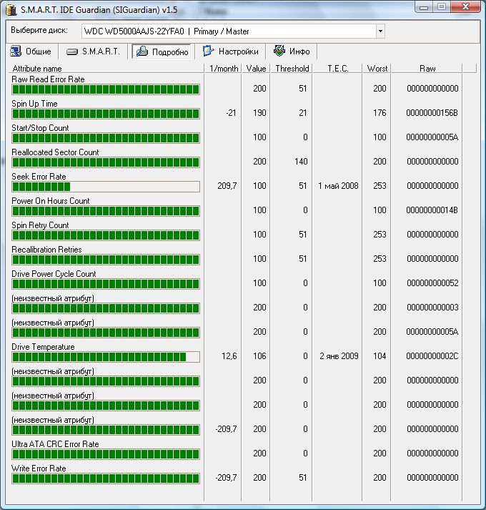Click the Настройки tab icon
The image size is (486, 510).
pyautogui.click(x=208, y=52)
